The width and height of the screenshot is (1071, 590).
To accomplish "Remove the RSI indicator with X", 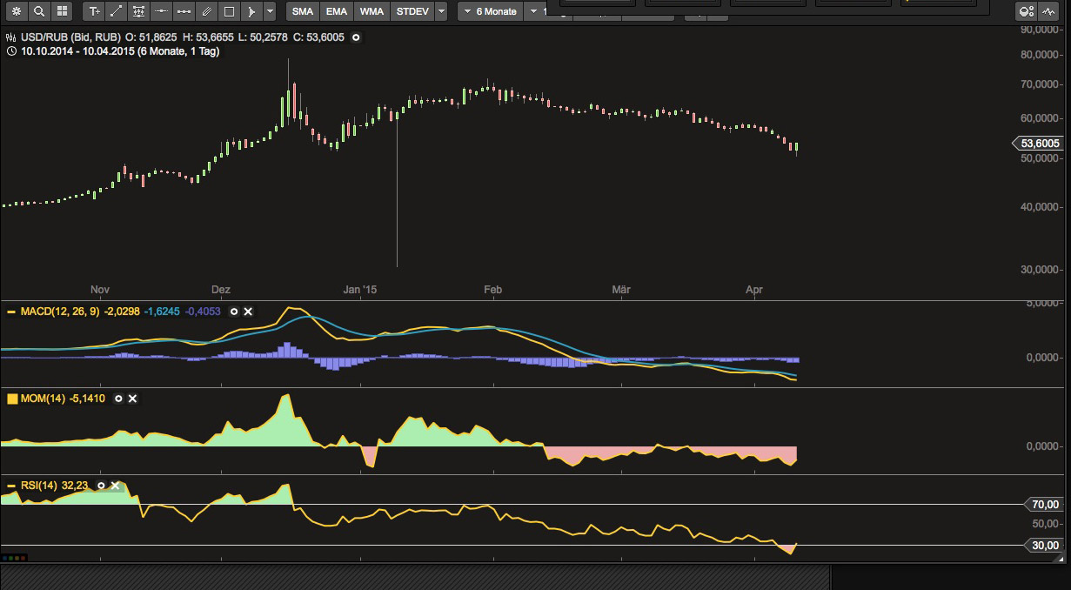I will (116, 486).
